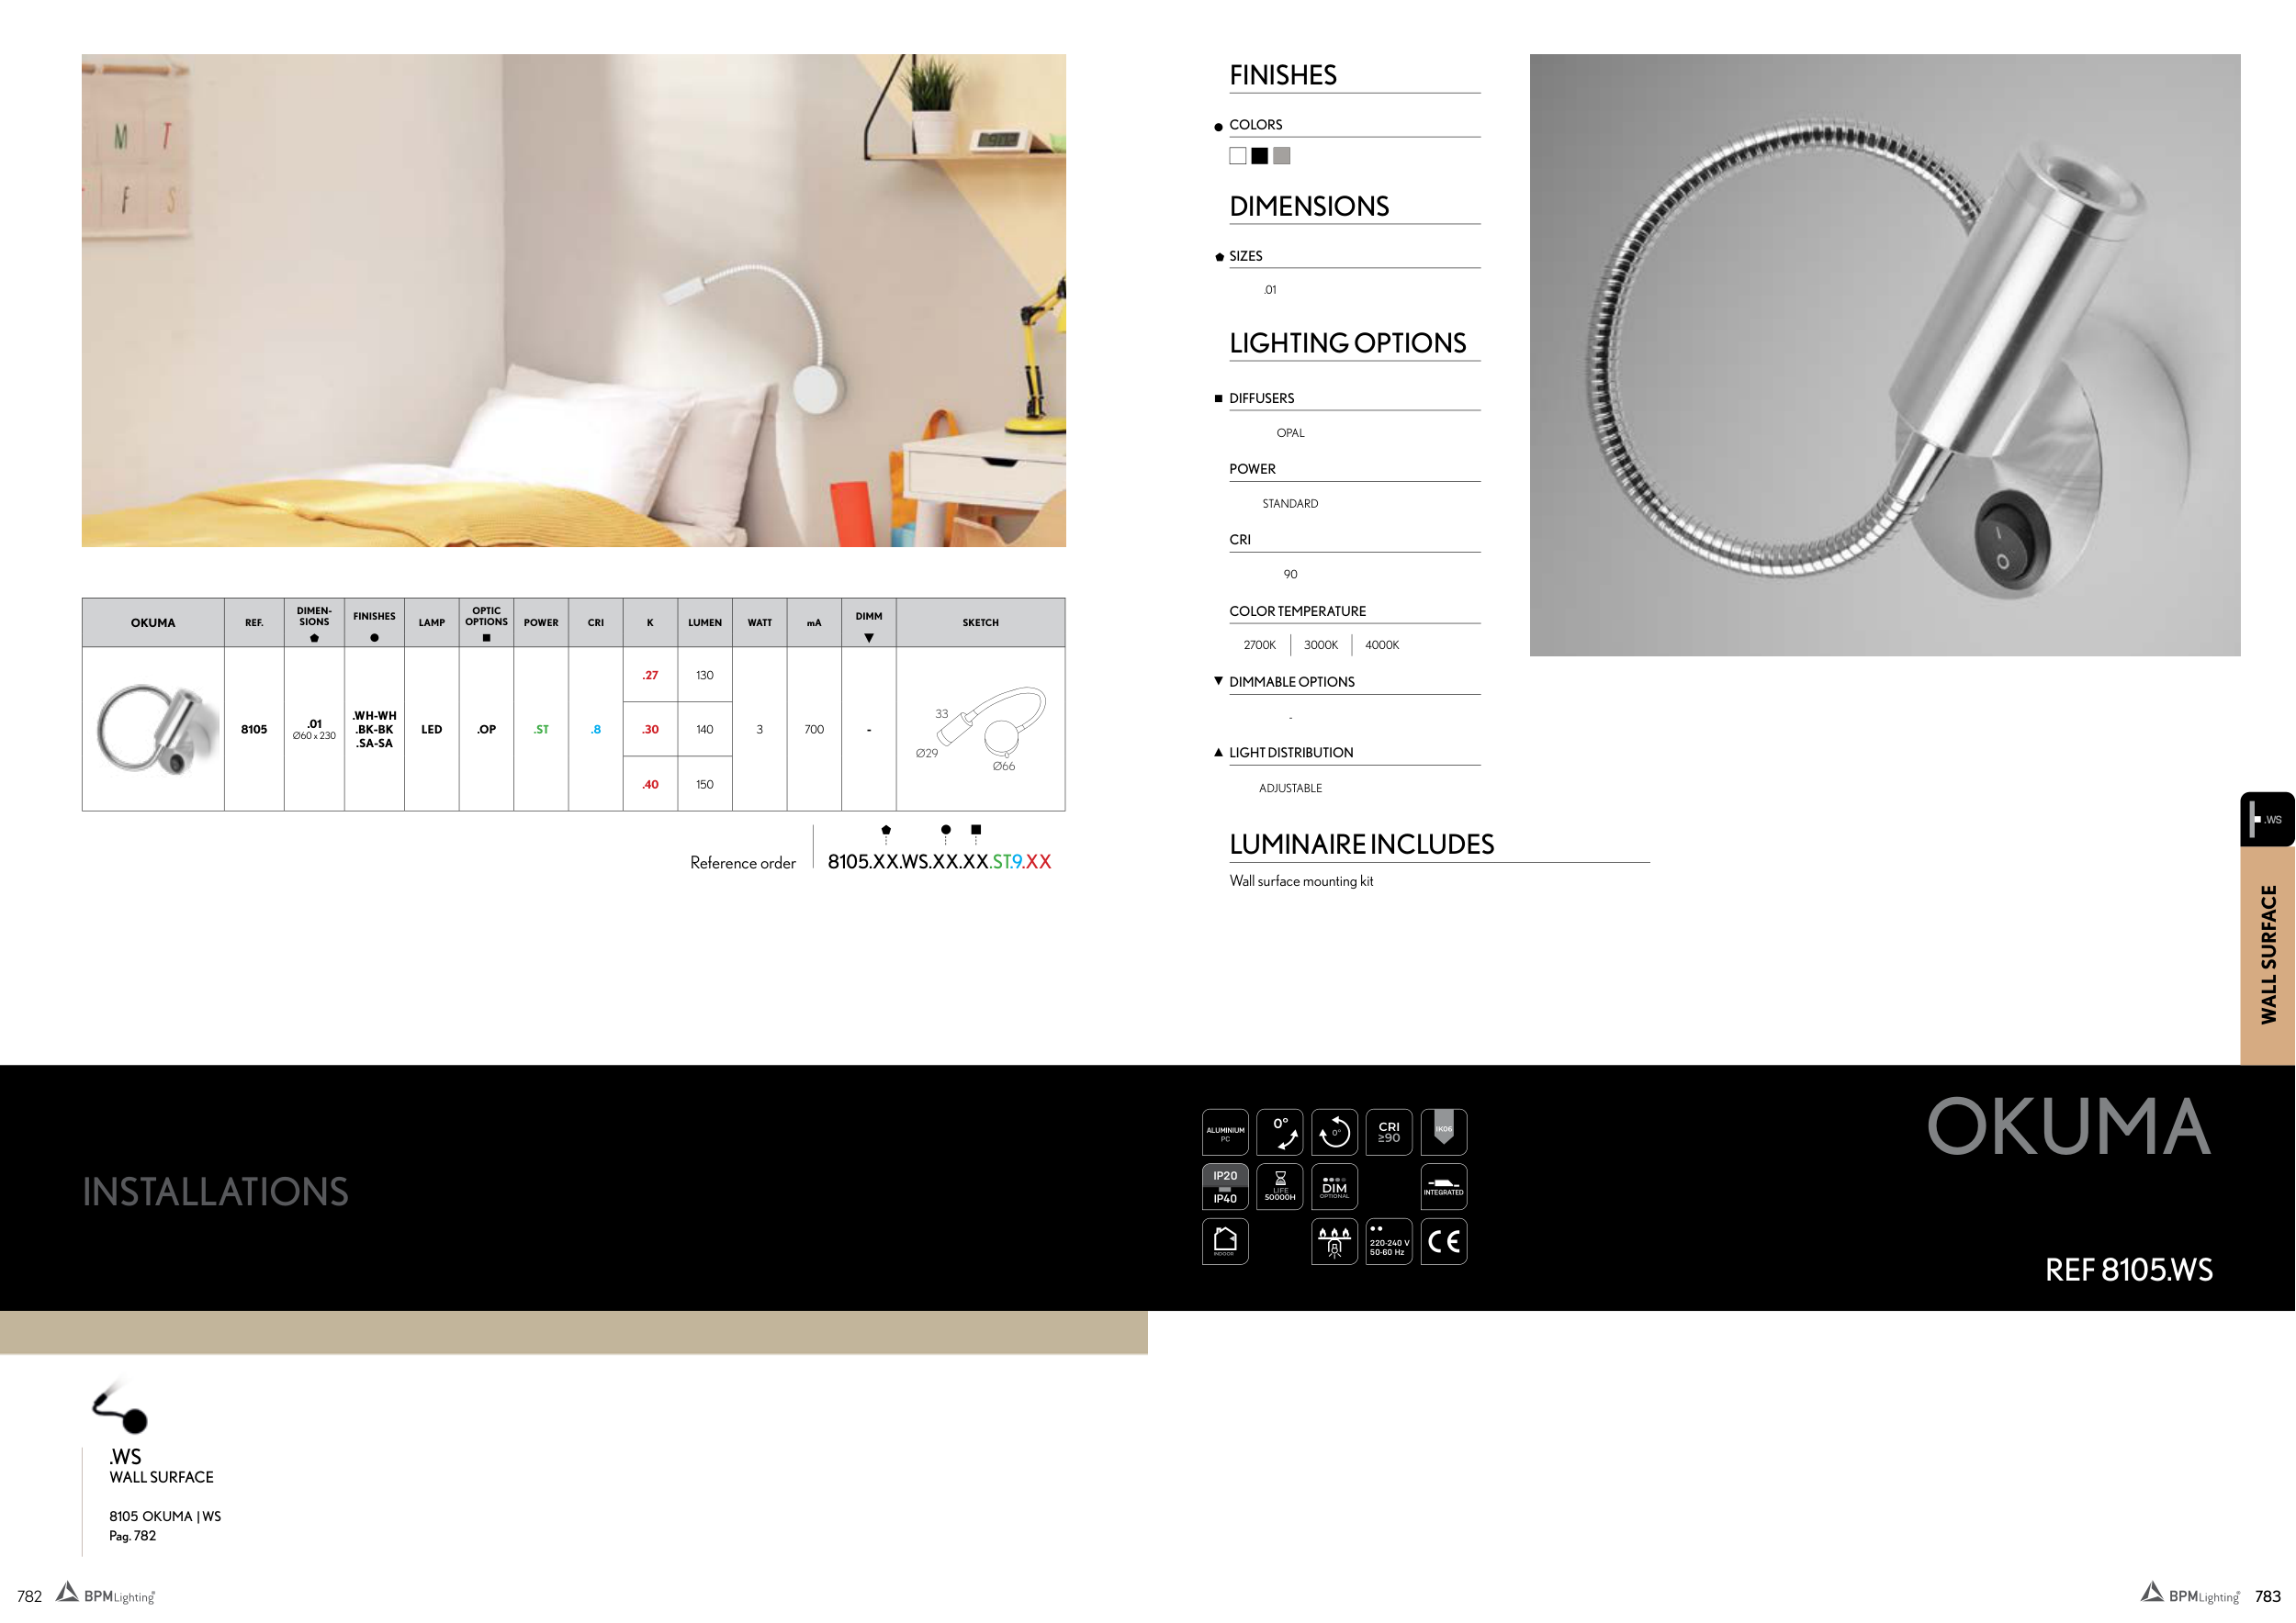Click the DIM optional icon
This screenshot has height=1623, width=2296.
(1334, 1186)
